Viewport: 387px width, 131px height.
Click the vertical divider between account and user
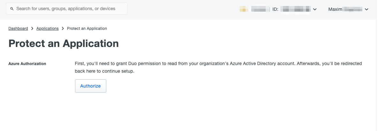pos(269,9)
